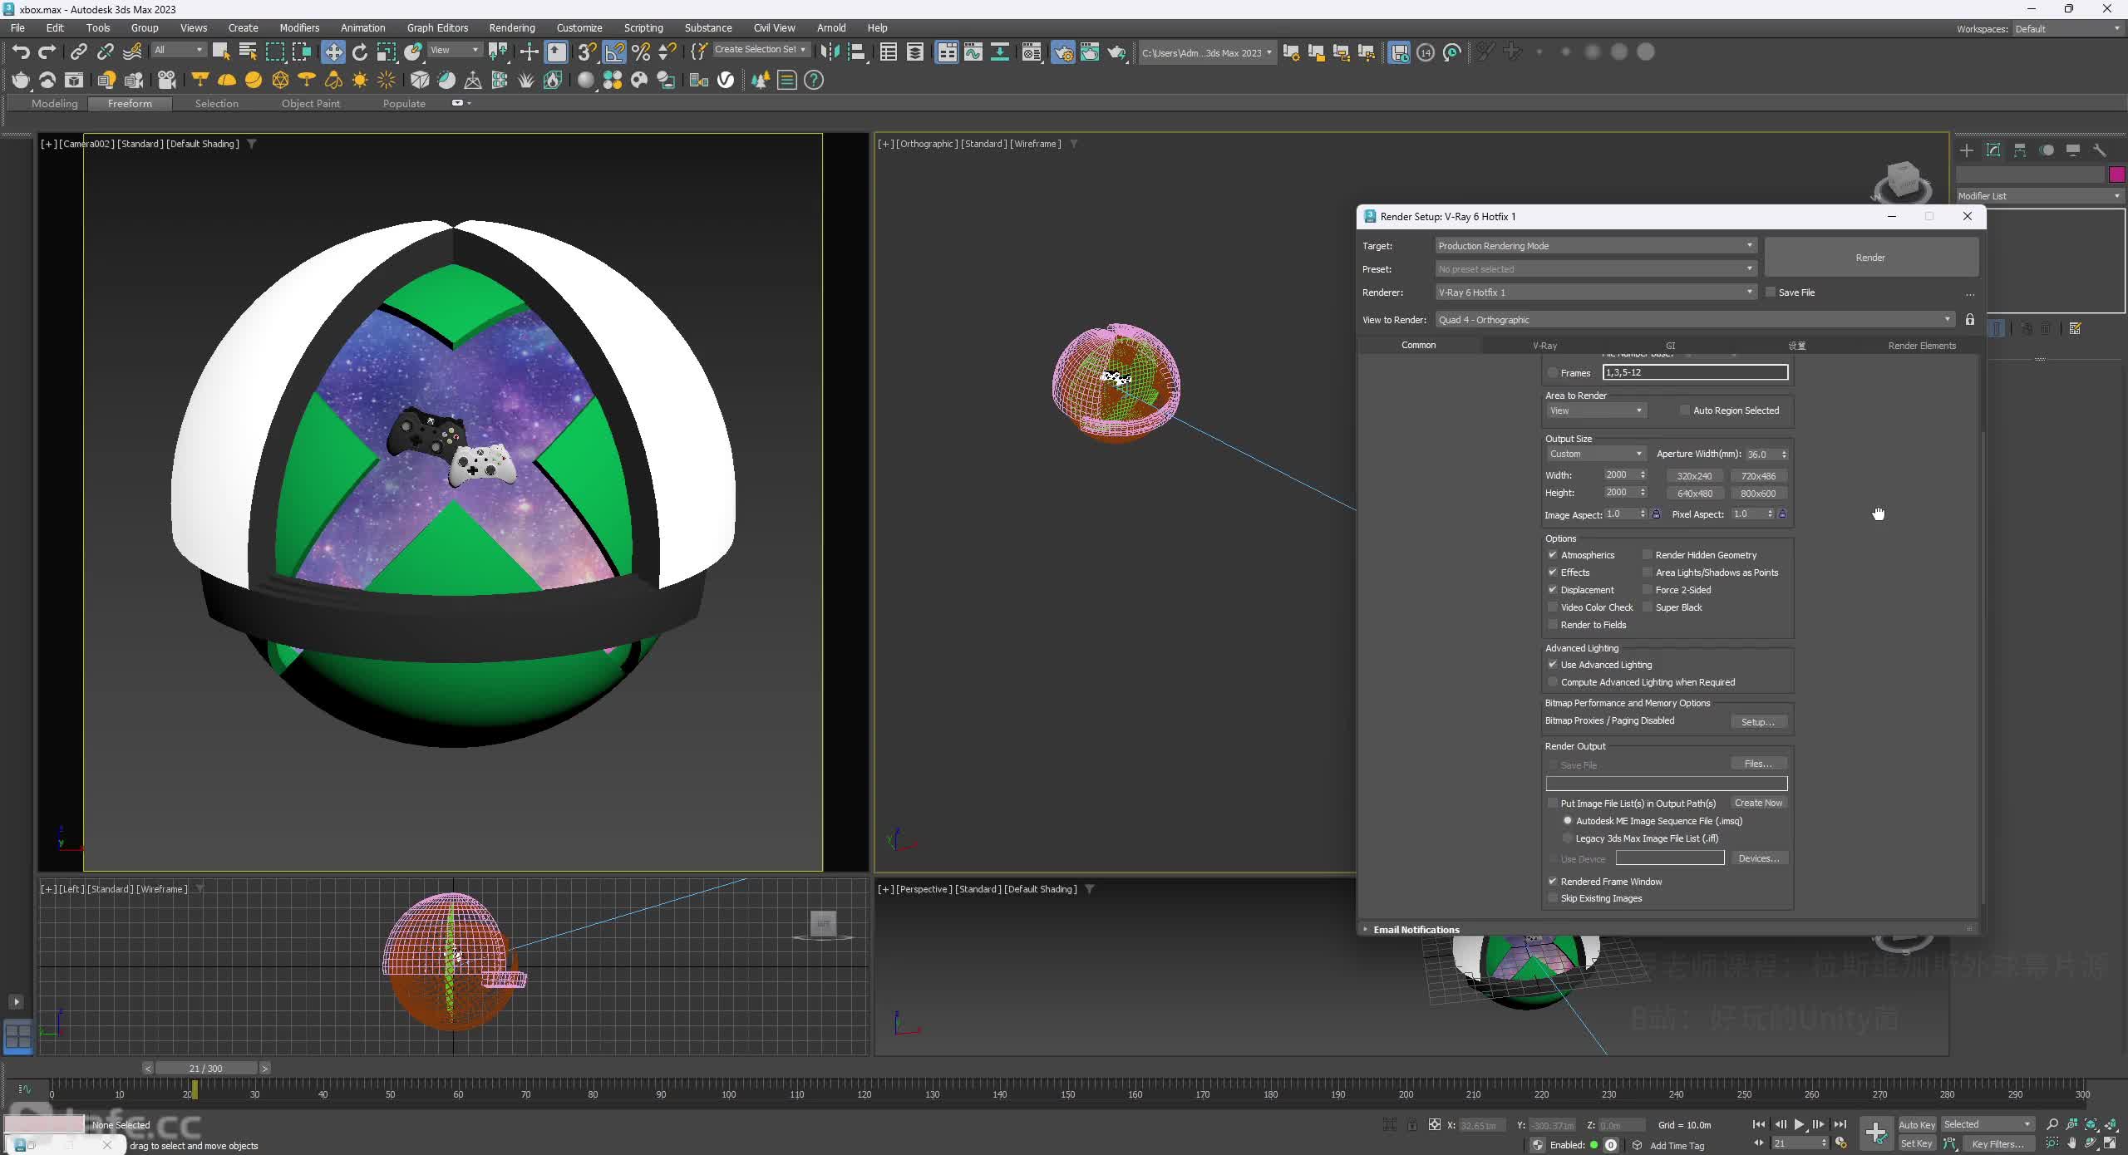
Task: Click the Mirror tool icon
Action: pyautogui.click(x=829, y=52)
